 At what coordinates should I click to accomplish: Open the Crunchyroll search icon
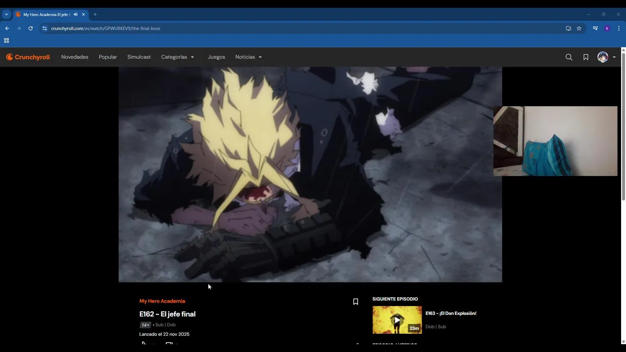569,57
